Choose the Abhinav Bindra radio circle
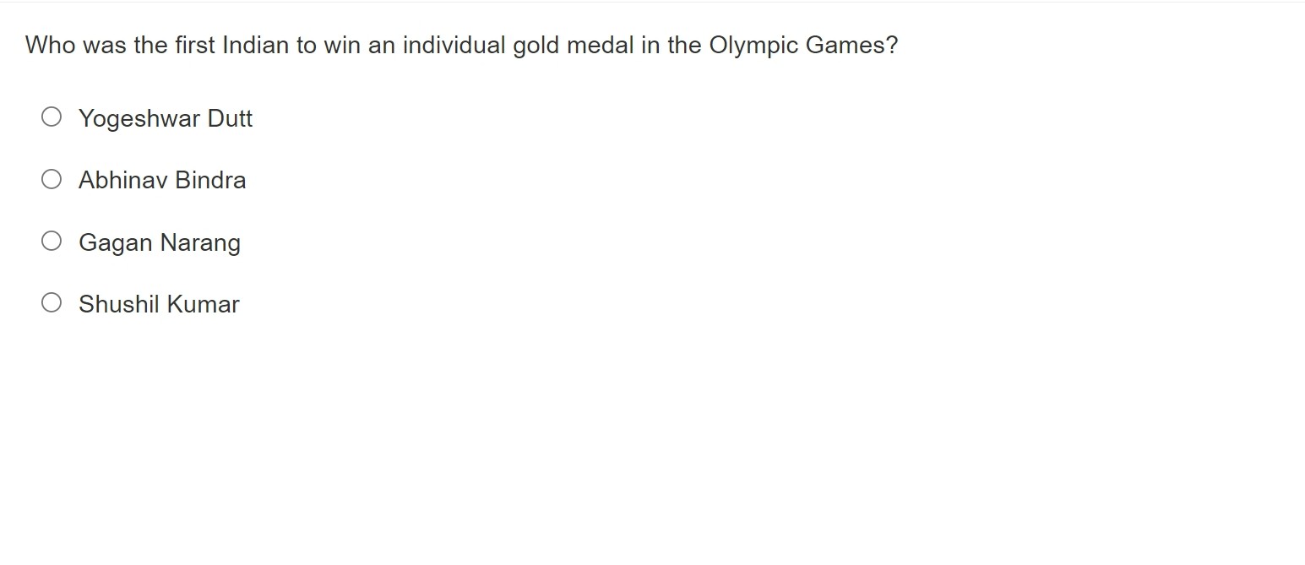This screenshot has height=565, width=1305. click(x=52, y=179)
